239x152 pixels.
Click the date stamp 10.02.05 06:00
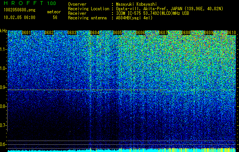(x=20, y=17)
